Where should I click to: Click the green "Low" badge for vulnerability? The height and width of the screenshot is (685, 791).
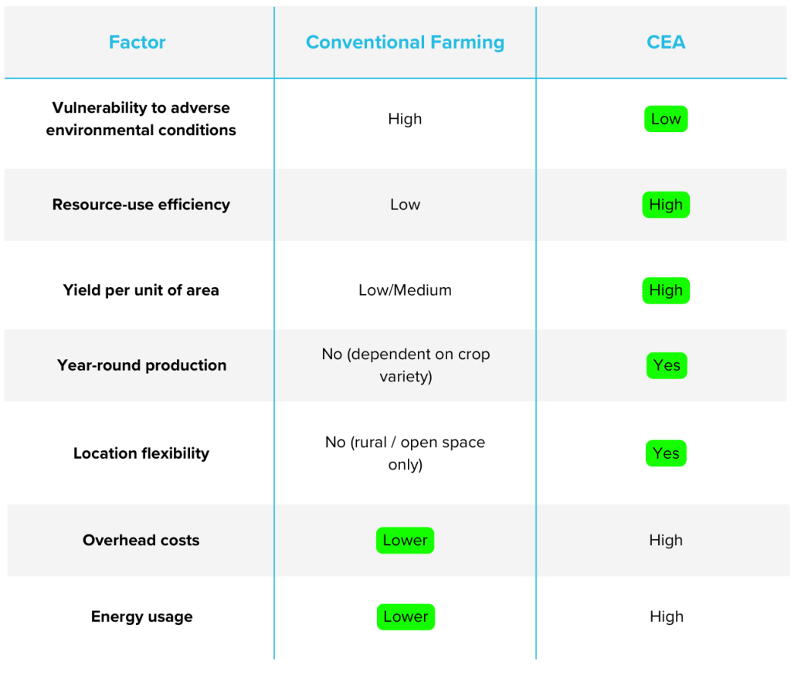click(665, 119)
